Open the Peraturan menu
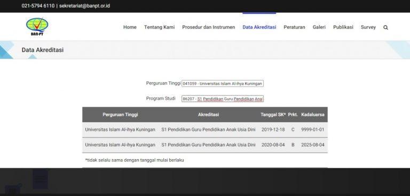Viewport: 410px width, 196px height. pyautogui.click(x=294, y=27)
